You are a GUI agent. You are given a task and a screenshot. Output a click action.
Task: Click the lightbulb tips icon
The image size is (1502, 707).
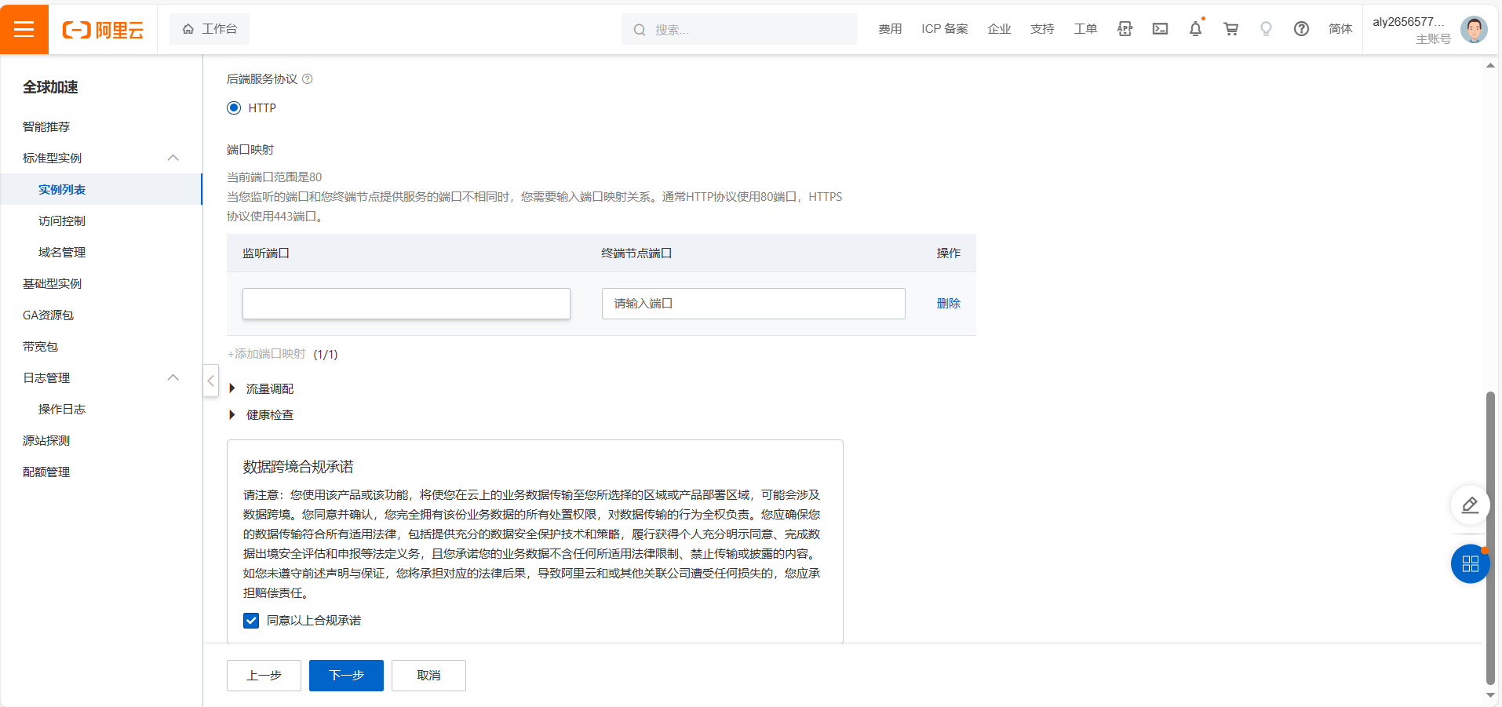[x=1266, y=29]
